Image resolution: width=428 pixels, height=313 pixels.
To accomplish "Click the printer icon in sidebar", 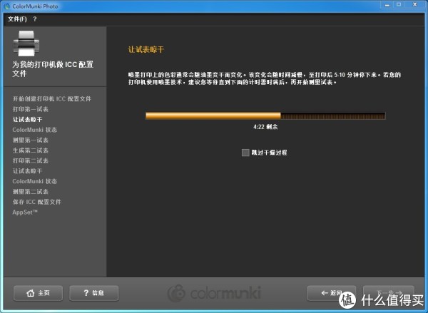I will tap(26, 43).
